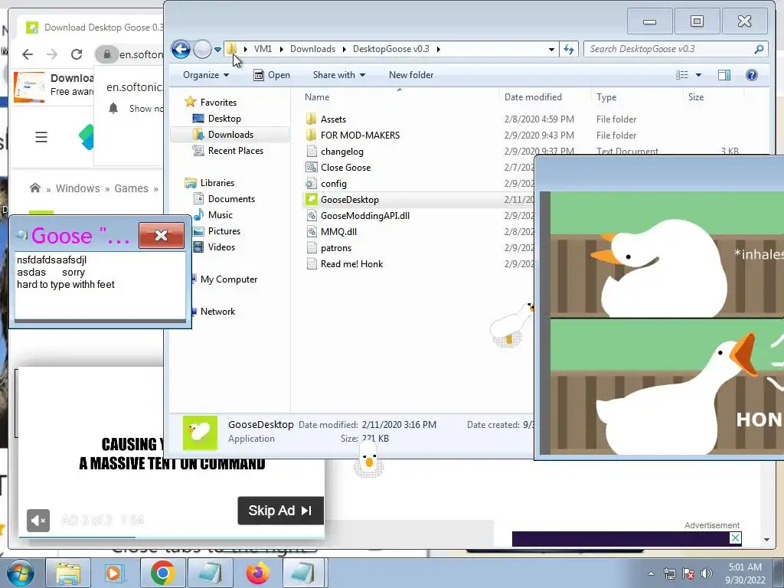Click the Chrome reload button
This screenshot has height=588, width=784.
pos(77,54)
